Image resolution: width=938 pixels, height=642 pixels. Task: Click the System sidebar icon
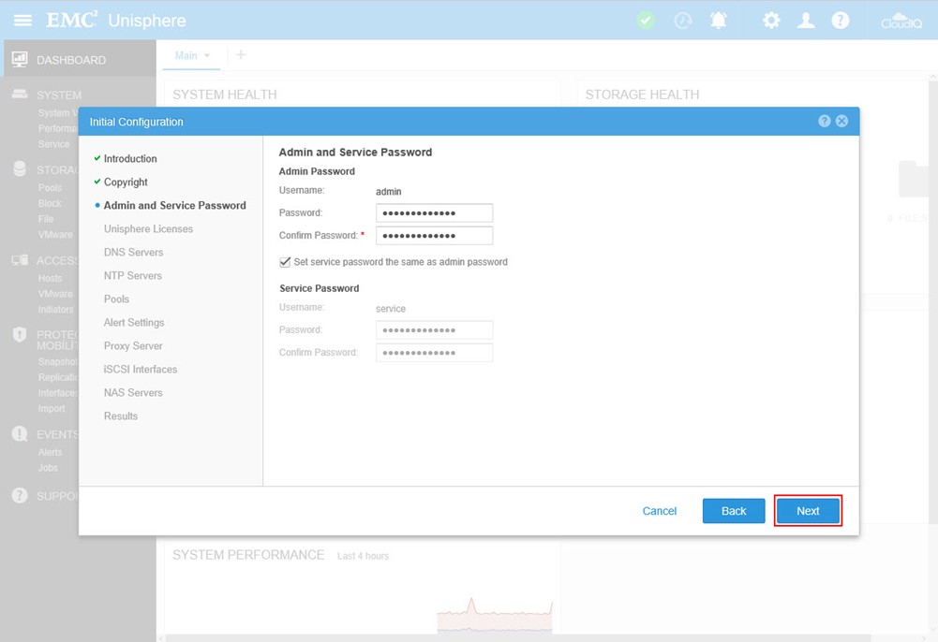coord(20,95)
